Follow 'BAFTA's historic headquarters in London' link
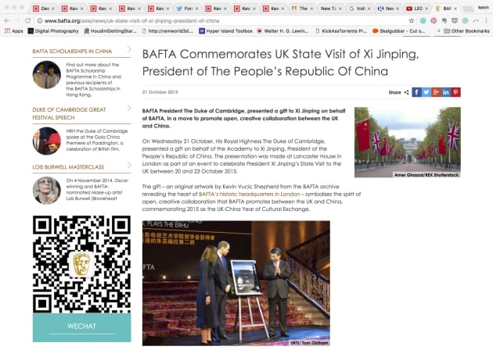This screenshot has height=350, width=493. 250,194
